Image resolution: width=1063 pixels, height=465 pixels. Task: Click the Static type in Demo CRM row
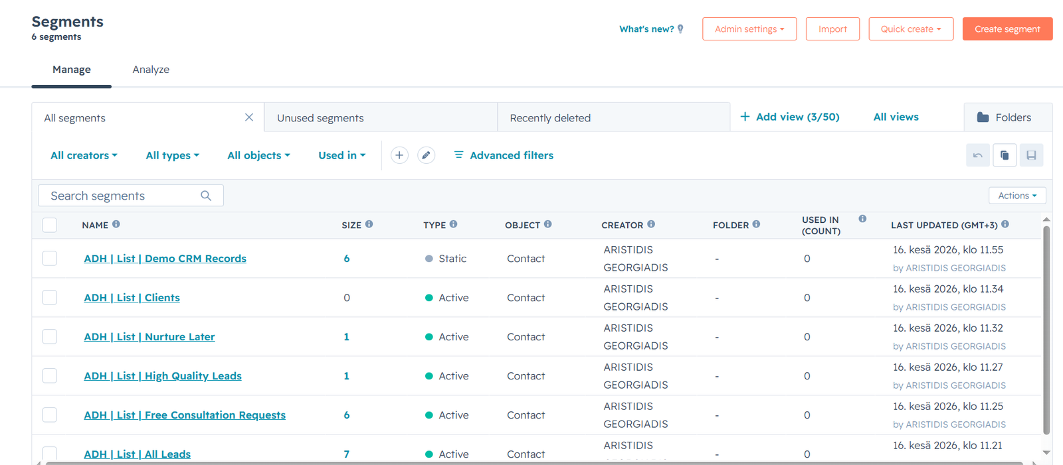pyautogui.click(x=452, y=259)
